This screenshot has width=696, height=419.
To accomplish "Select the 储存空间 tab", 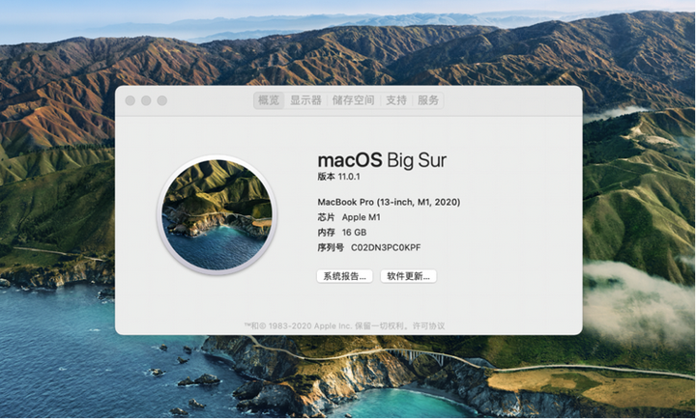I will [354, 100].
